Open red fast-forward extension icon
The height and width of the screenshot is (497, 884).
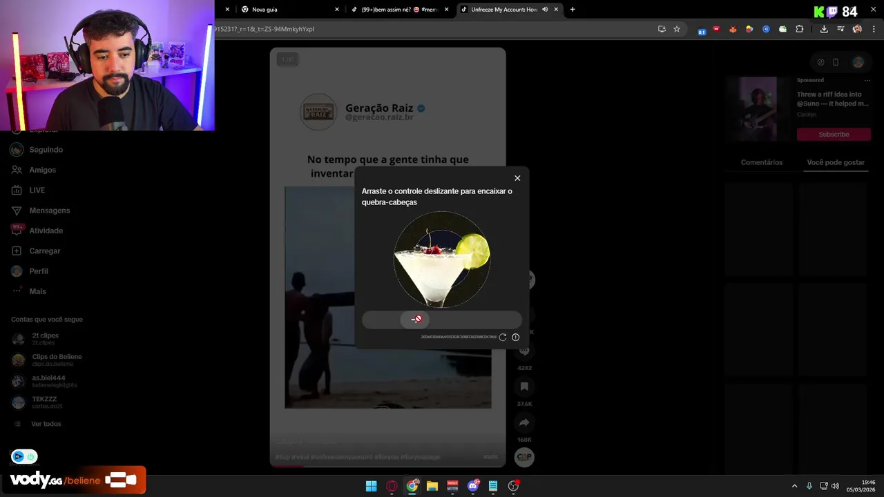point(716,29)
